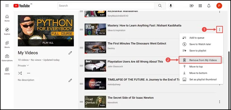
Task: Go to Home in sidebar
Action: click(7, 18)
